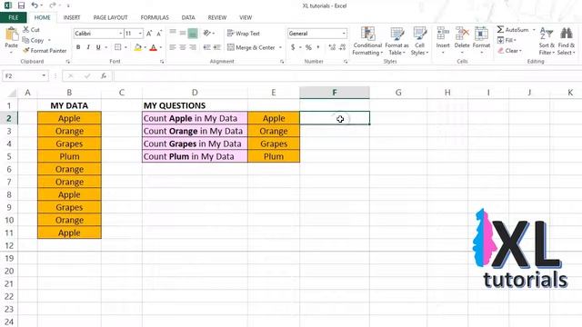Click the Insert cells button
The width and height of the screenshot is (582, 327).
(x=443, y=41)
